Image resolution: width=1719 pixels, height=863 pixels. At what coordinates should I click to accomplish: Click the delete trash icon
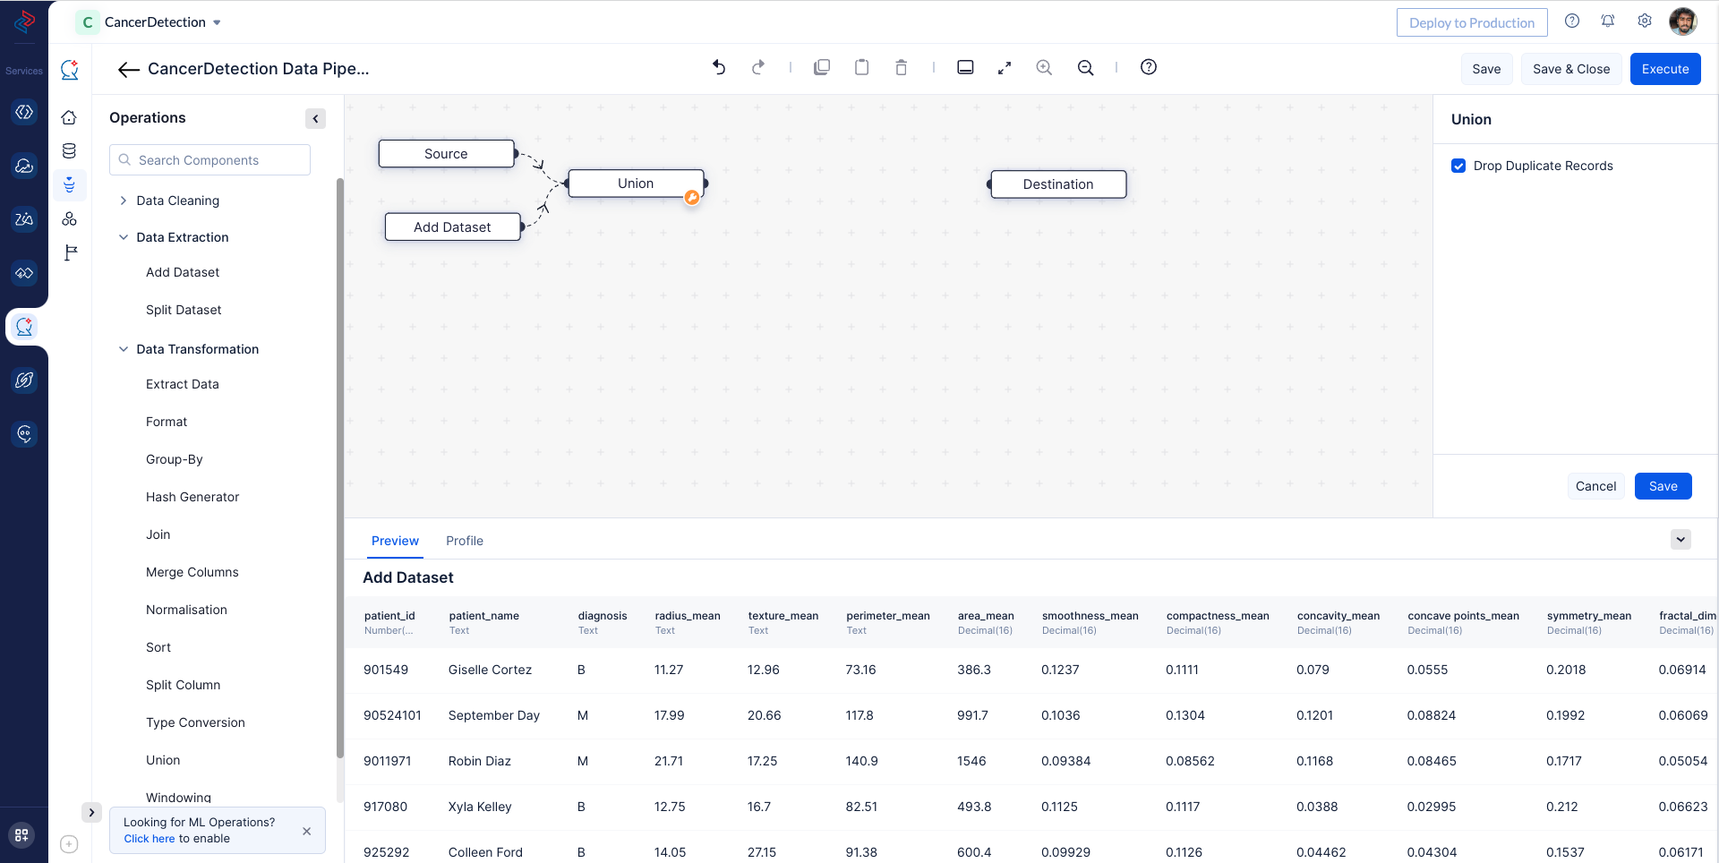coord(901,67)
